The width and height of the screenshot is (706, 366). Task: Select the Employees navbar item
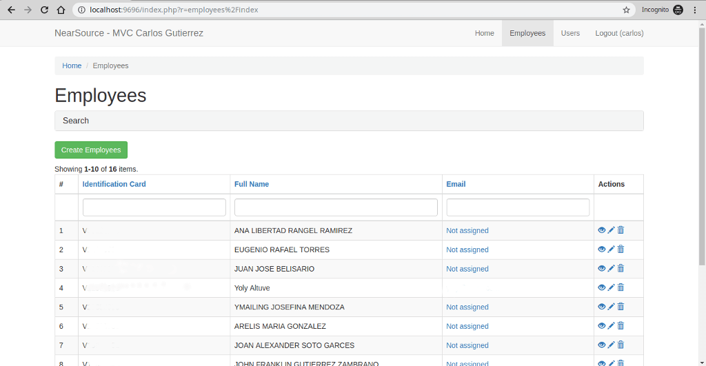(x=527, y=33)
